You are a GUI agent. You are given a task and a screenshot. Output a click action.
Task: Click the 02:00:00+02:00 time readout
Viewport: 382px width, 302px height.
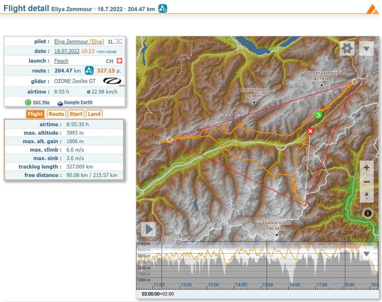(158, 294)
